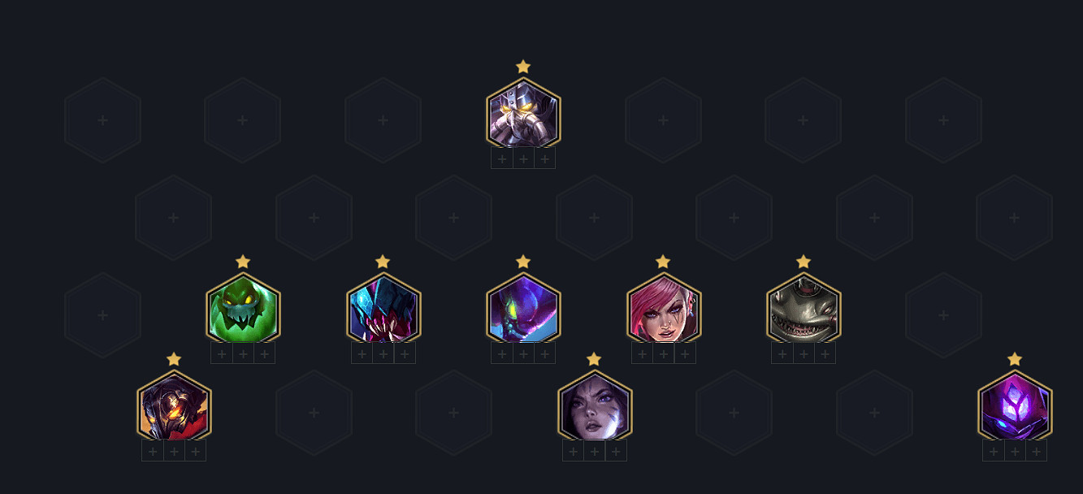Viewport: 1083px width, 494px height.
Task: Click the empty hex directly left of Malzahar
Action: pyautogui.click(x=874, y=413)
